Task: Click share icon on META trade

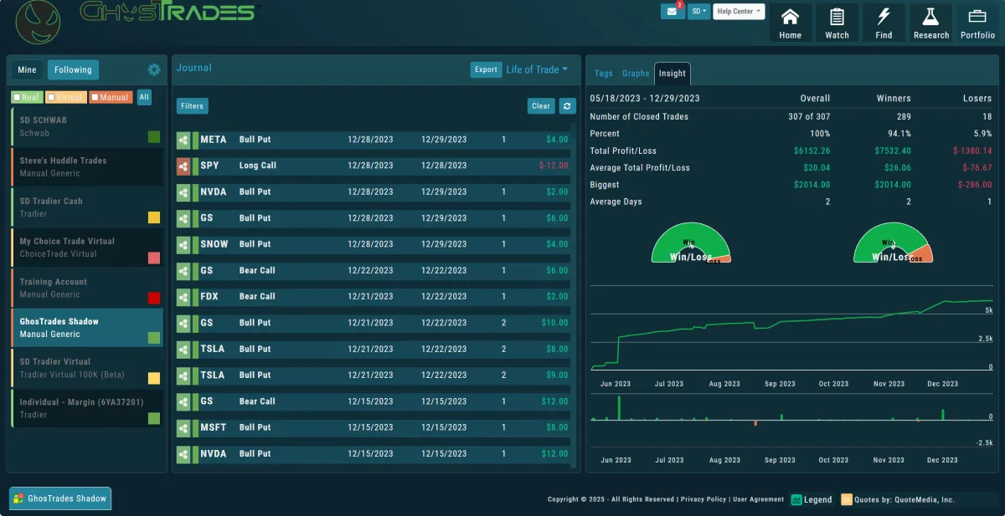Action: coord(183,140)
